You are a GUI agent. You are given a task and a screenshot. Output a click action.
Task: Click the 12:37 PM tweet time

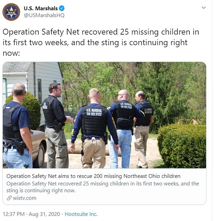[14, 214]
